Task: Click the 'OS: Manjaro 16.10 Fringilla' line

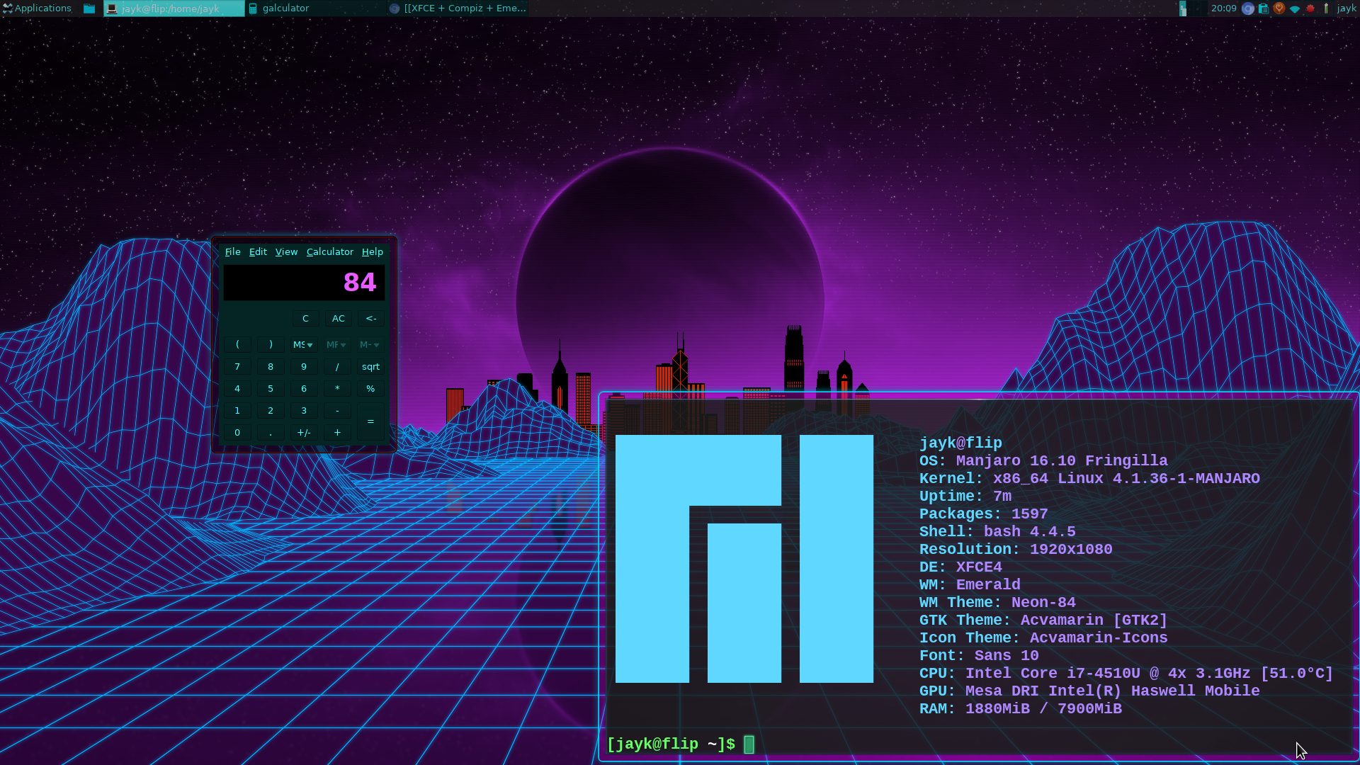Action: (x=1043, y=460)
